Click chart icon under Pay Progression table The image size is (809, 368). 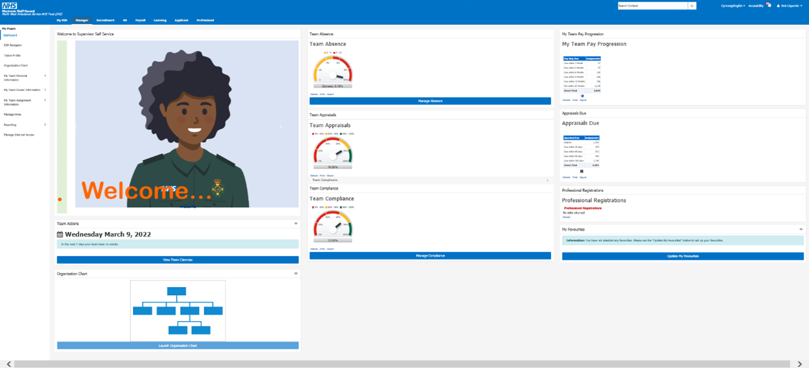[583, 96]
